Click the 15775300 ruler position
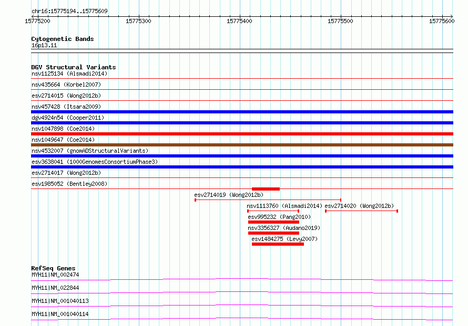This screenshot has height=326, width=468. (x=138, y=21)
